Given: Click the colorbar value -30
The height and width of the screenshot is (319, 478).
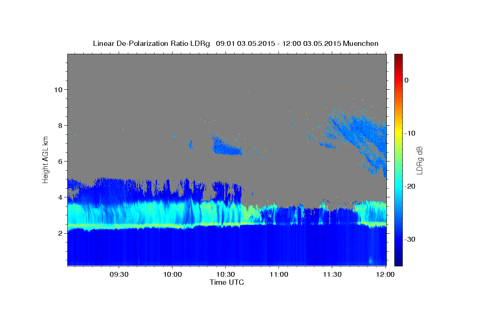Looking at the screenshot, I should coord(410,239).
